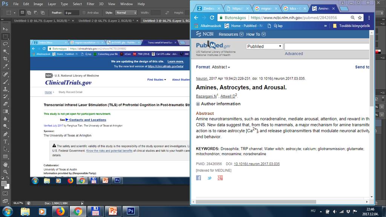Select the Eraser tool

(5, 104)
